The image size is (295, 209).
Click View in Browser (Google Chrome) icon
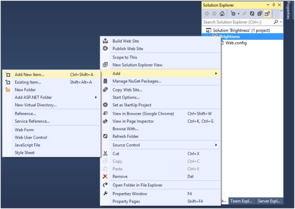(105, 113)
